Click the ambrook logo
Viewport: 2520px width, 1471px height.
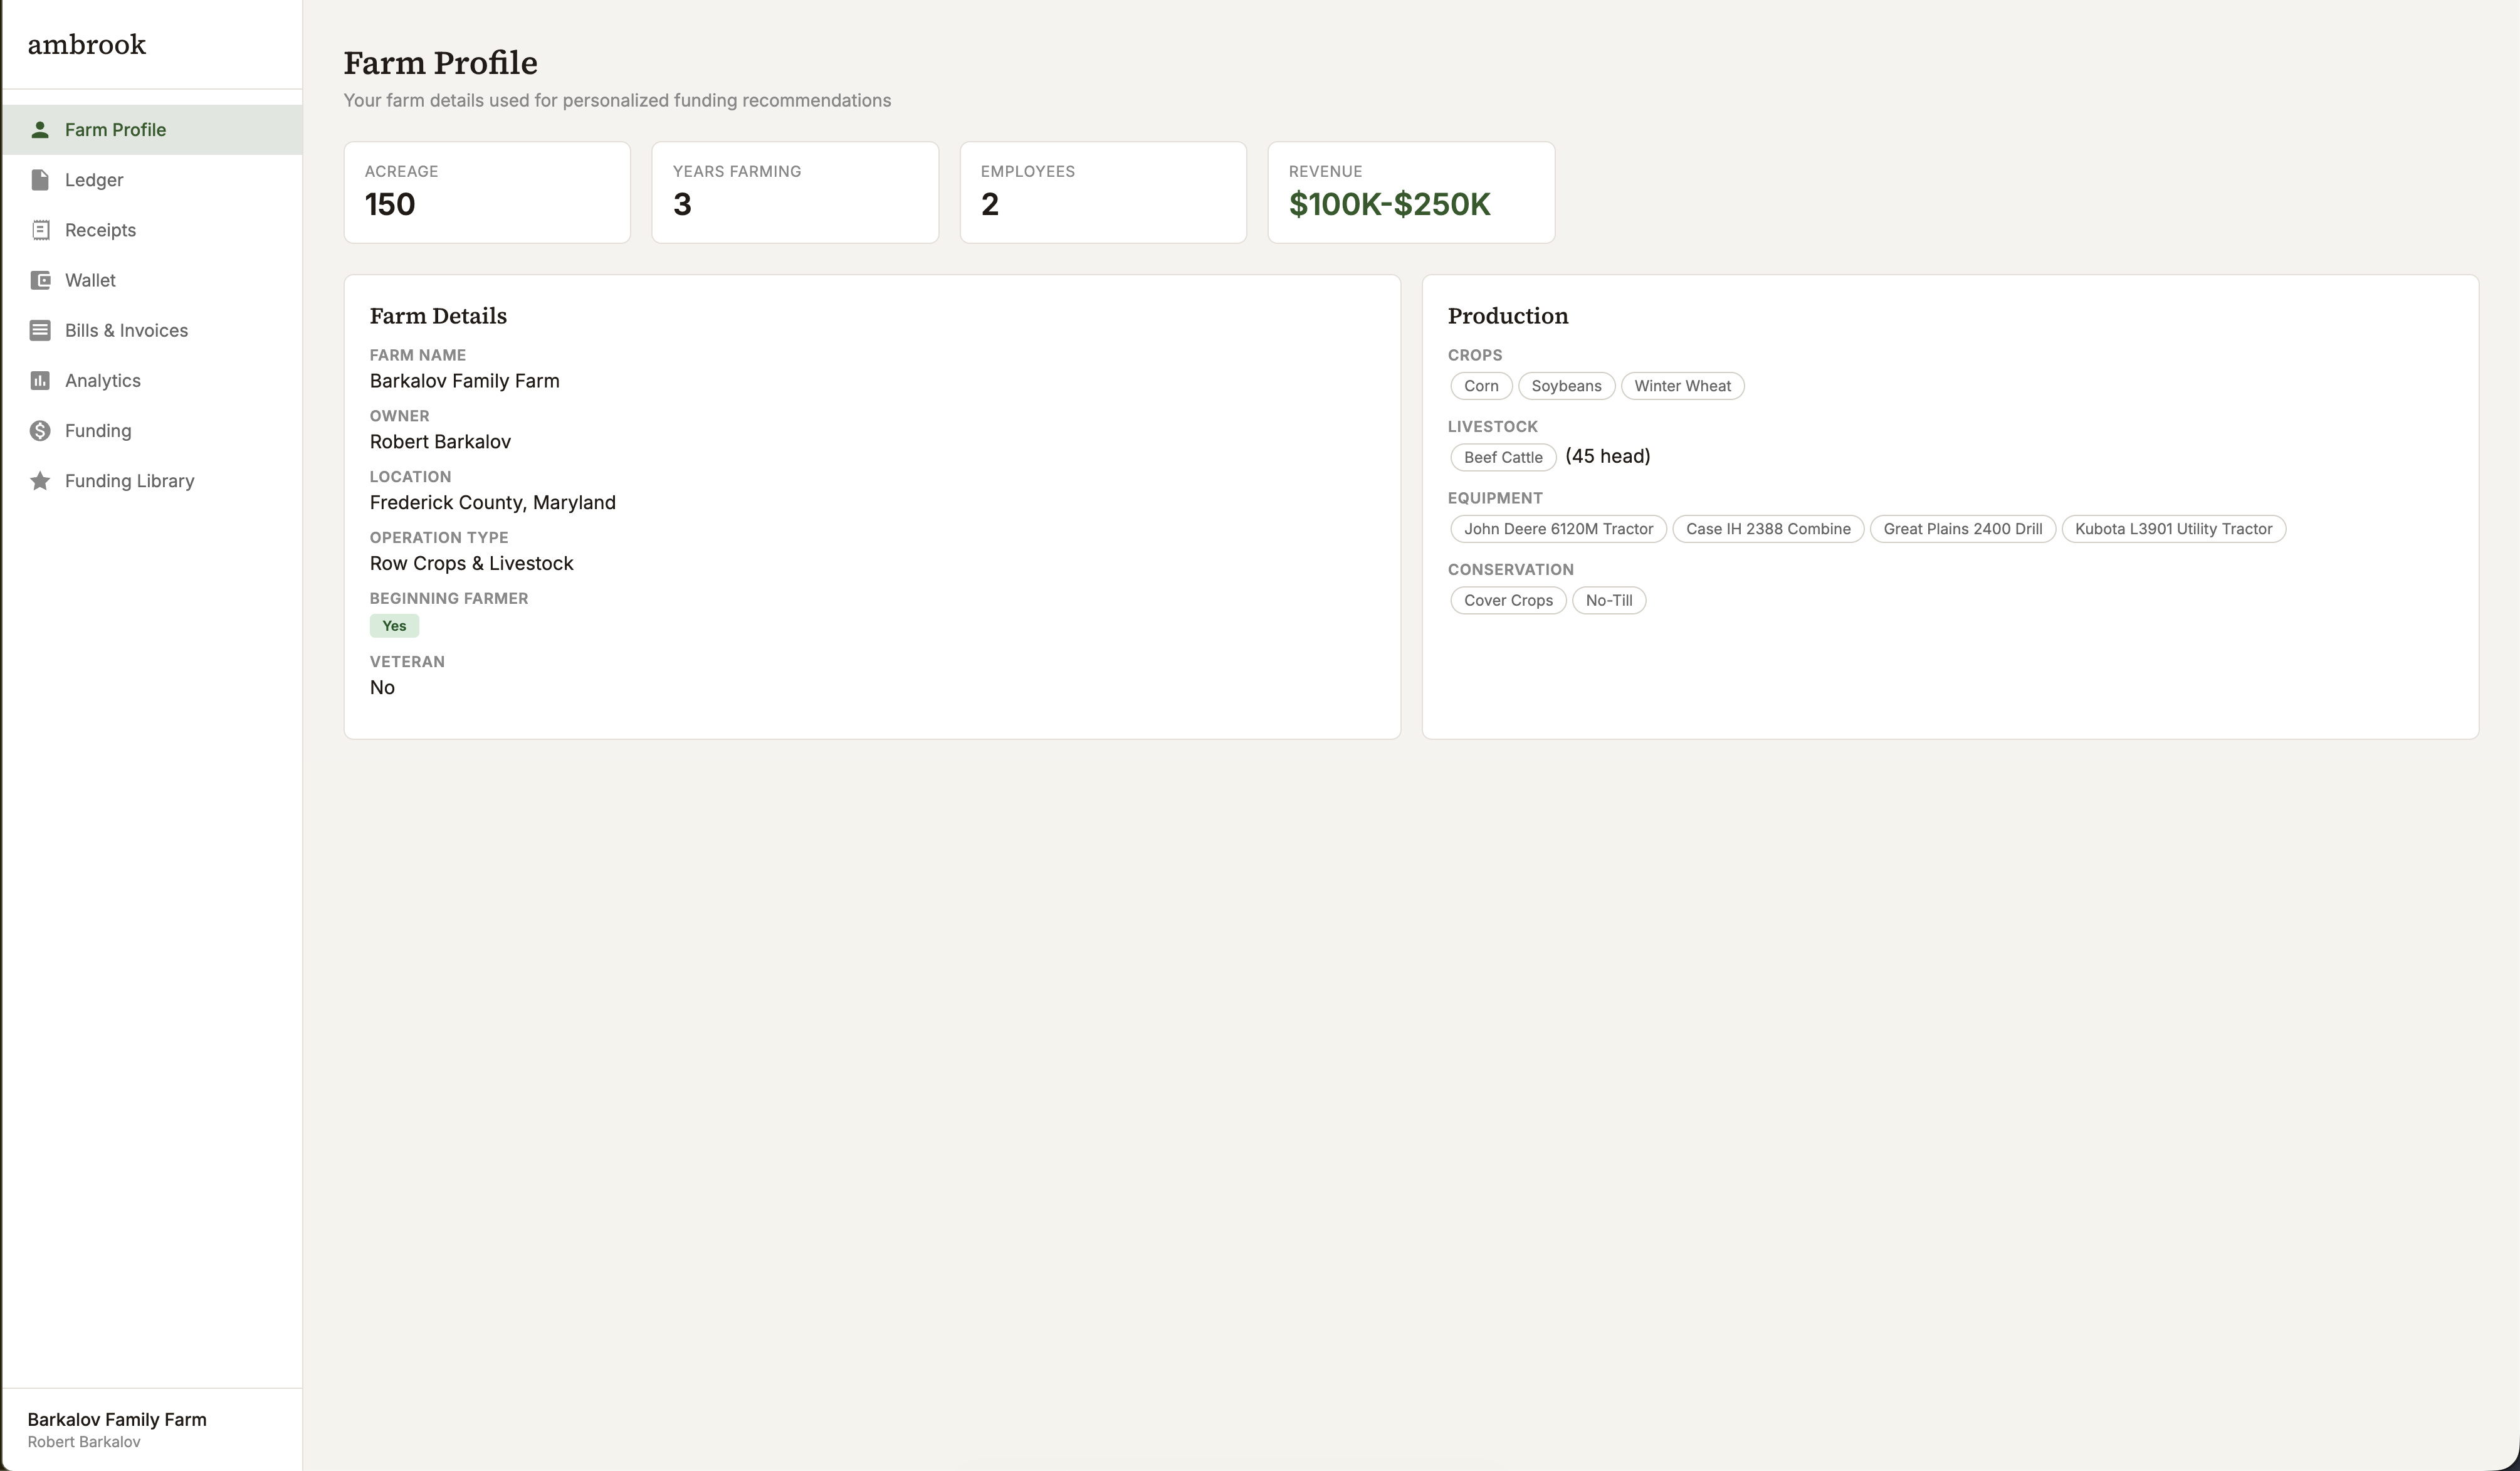click(87, 44)
